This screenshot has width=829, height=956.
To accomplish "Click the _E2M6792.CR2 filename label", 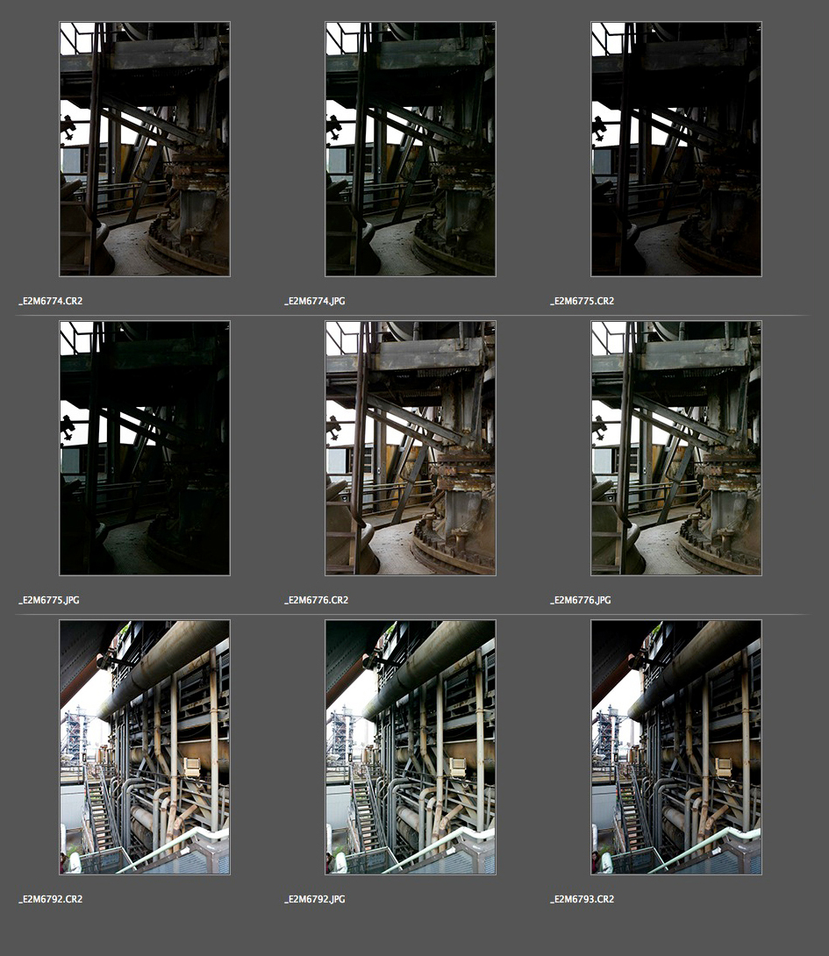I will (x=51, y=900).
